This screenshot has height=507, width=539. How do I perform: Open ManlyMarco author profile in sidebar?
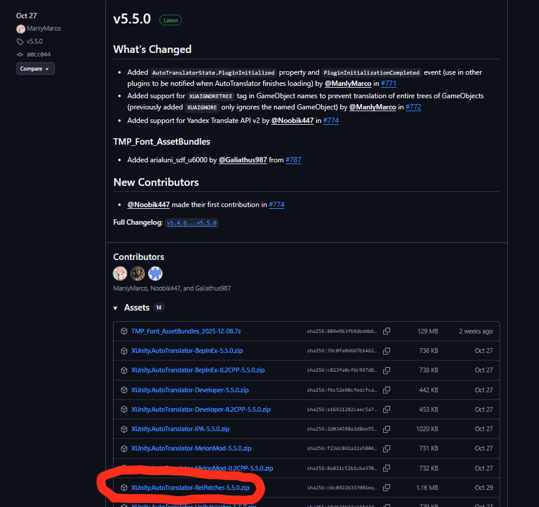[x=44, y=29]
